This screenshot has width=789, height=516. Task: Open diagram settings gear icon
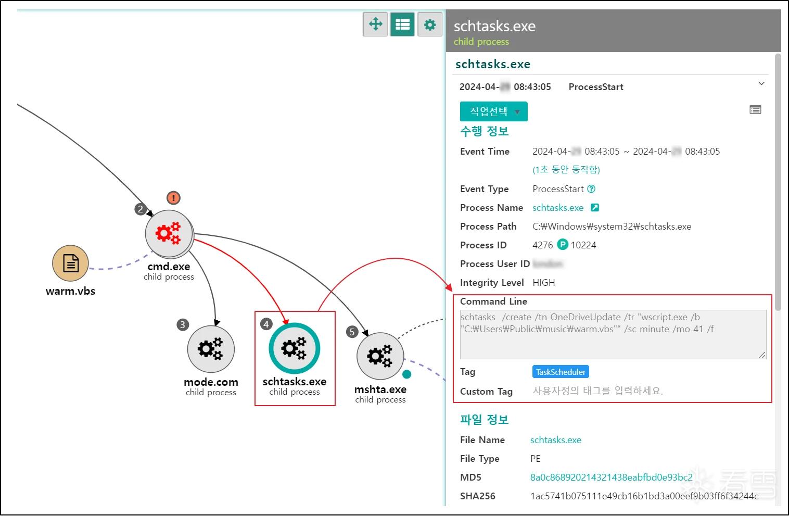tap(430, 24)
